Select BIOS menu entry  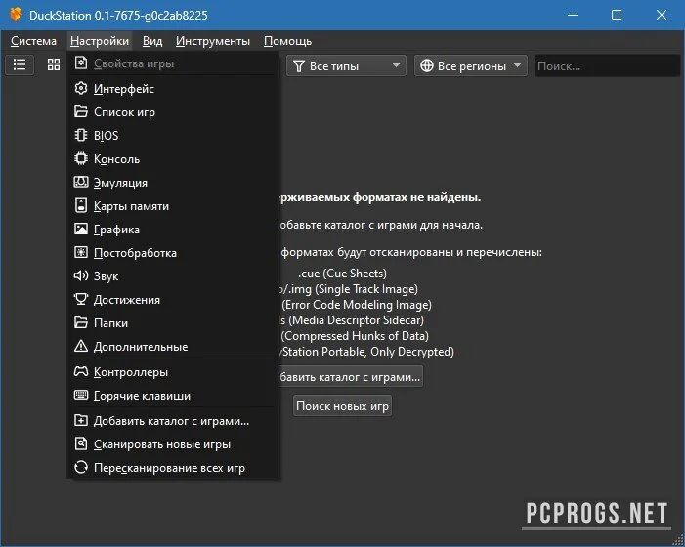pyautogui.click(x=174, y=136)
